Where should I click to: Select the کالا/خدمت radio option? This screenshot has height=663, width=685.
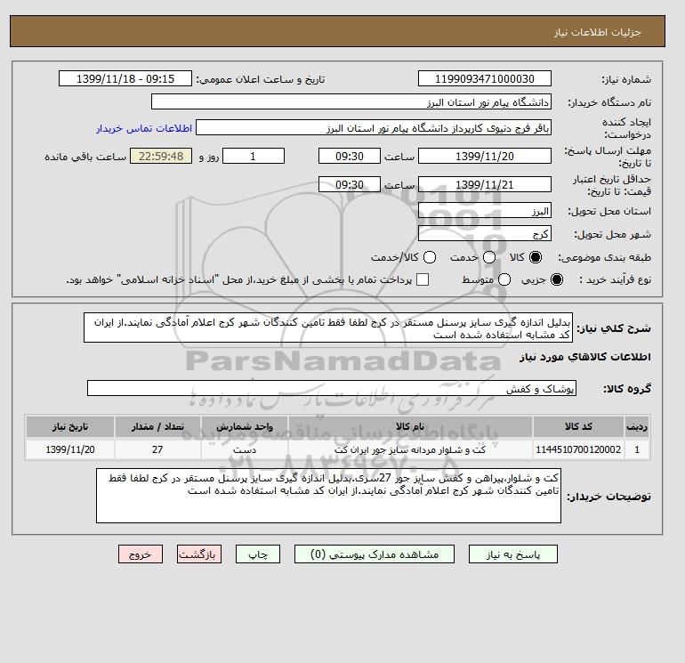tap(430, 257)
